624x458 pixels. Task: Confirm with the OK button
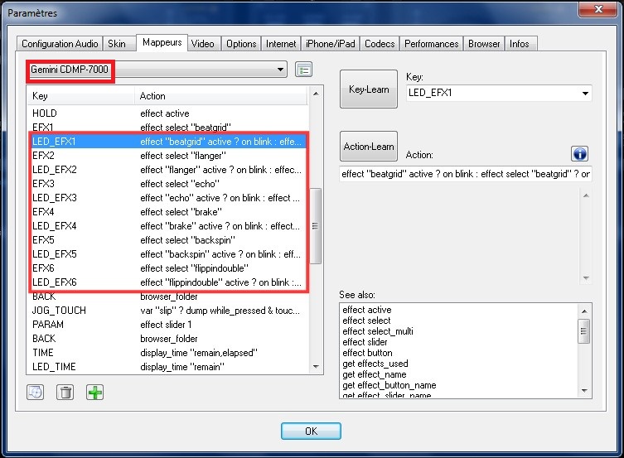[x=311, y=431]
